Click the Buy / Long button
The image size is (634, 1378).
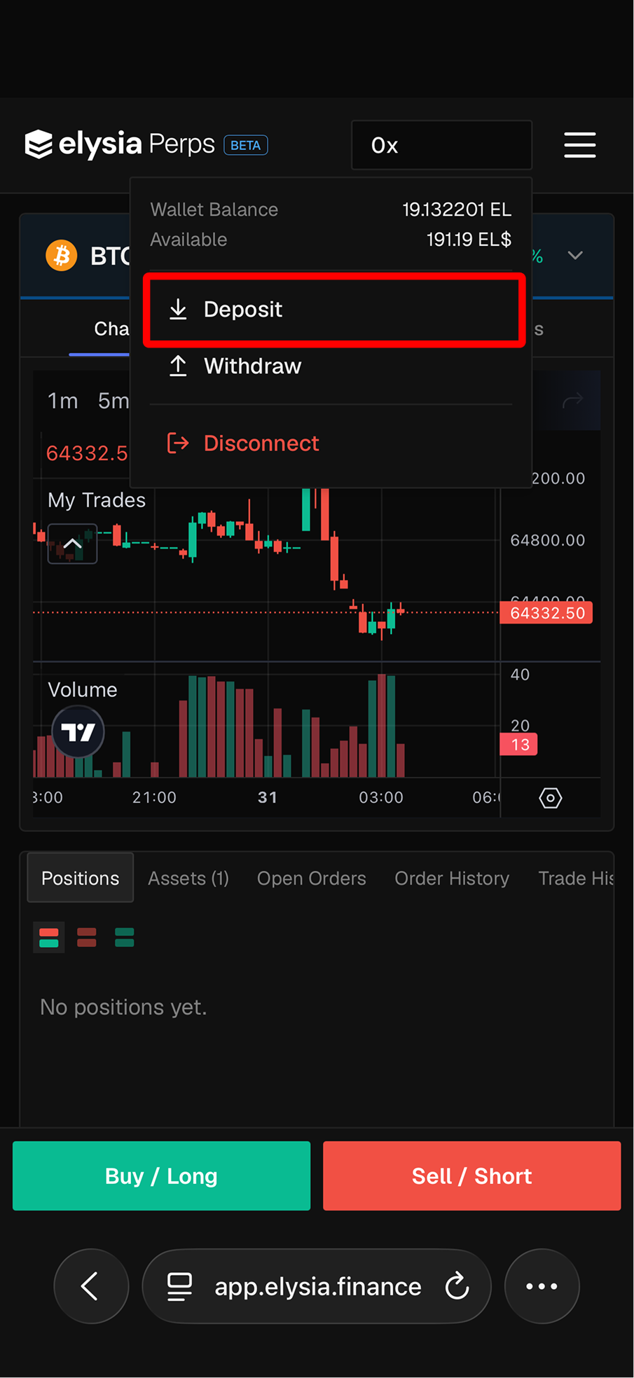[161, 1176]
